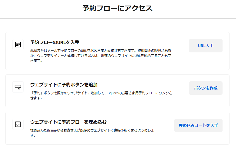Click the embed code window icon
The image size is (236, 153).
tap(18, 124)
